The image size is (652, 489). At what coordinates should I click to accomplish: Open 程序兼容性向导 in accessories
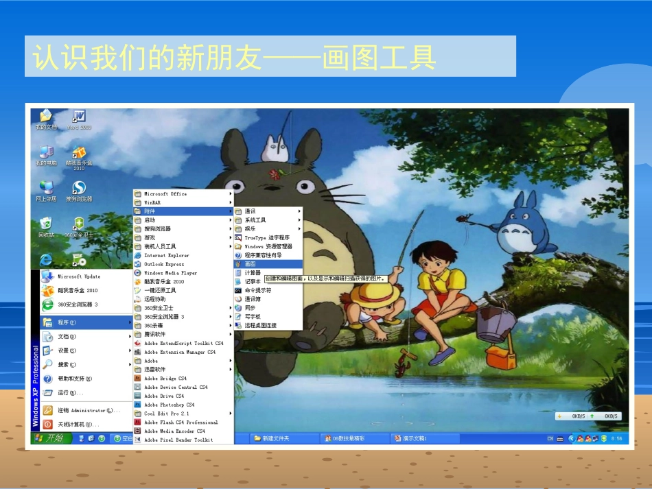pyautogui.click(x=268, y=255)
